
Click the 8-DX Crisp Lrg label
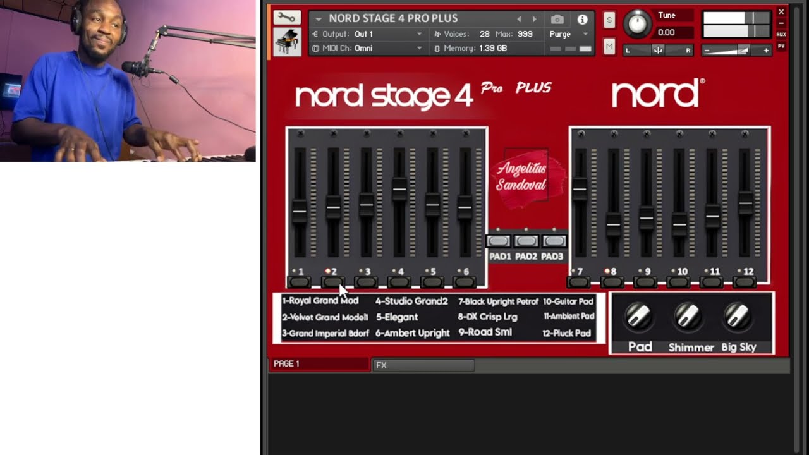tap(488, 317)
